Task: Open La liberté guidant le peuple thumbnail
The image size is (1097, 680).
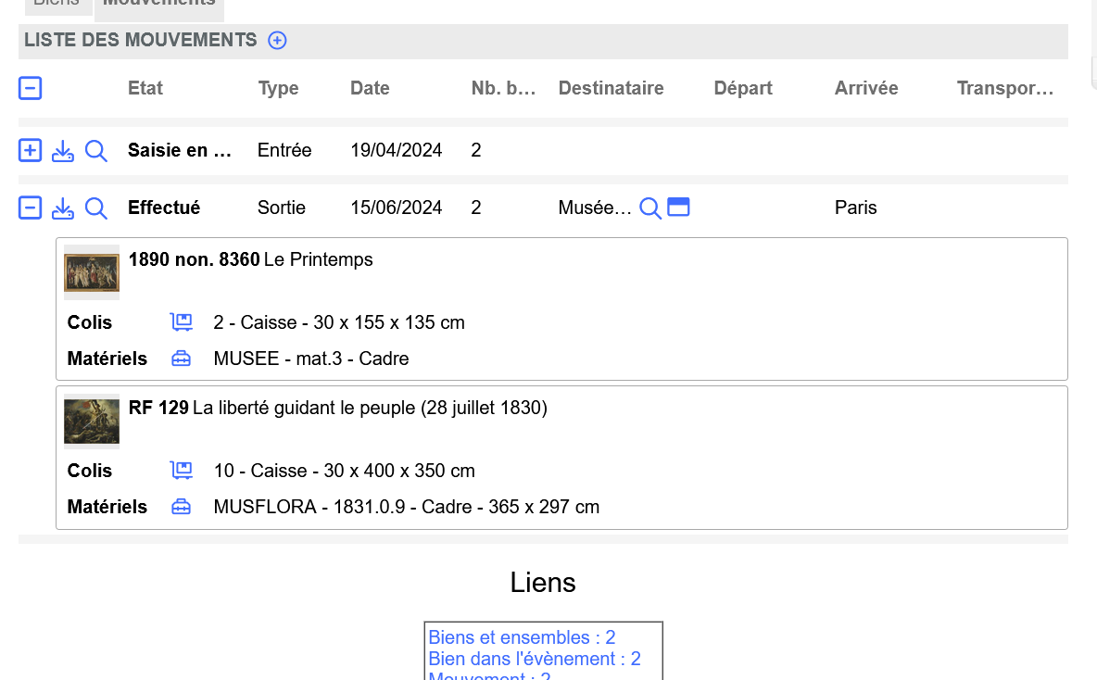Action: pyautogui.click(x=92, y=421)
